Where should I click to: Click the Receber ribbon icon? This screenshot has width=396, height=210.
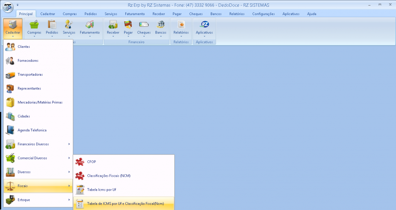point(113,25)
